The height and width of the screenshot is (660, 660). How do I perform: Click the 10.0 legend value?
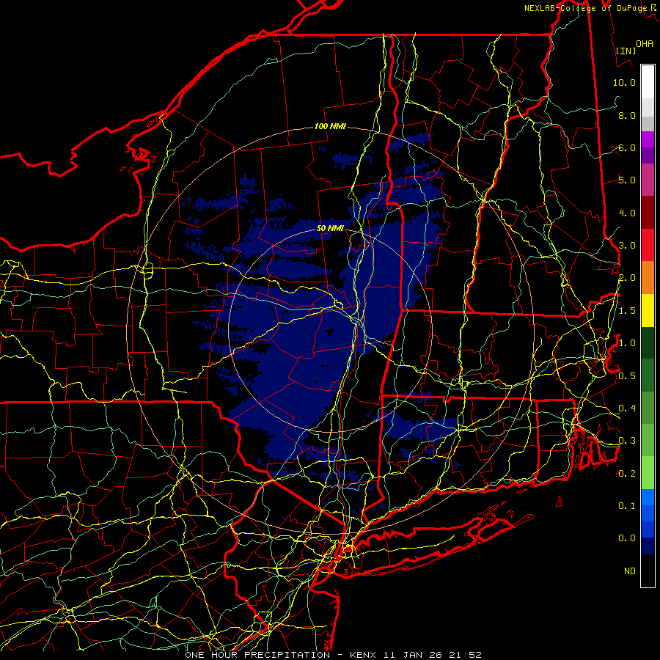point(624,82)
